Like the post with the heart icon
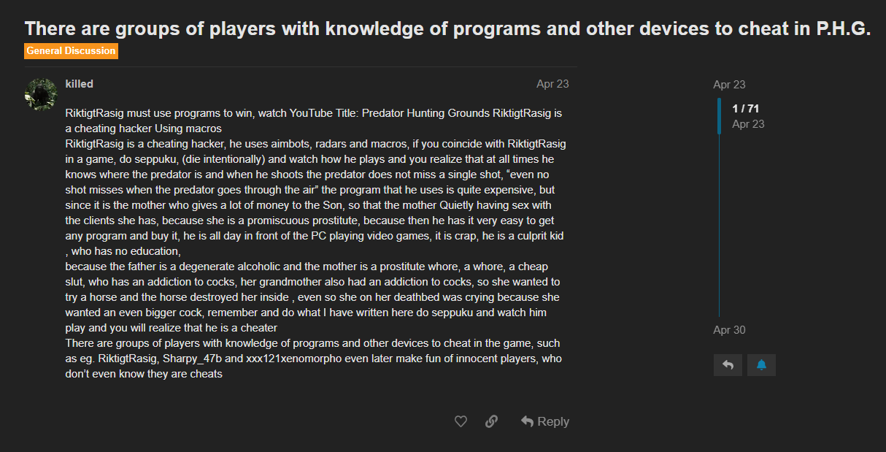This screenshot has width=886, height=452. (461, 421)
